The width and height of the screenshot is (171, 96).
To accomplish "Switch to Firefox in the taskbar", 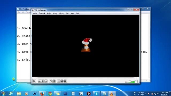I will point(42,94).
